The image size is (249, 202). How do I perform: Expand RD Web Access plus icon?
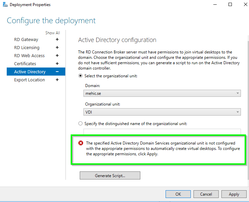click(57, 55)
